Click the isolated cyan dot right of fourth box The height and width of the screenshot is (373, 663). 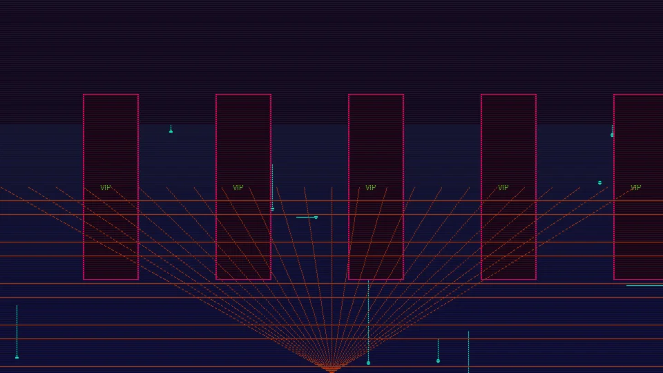point(599,182)
